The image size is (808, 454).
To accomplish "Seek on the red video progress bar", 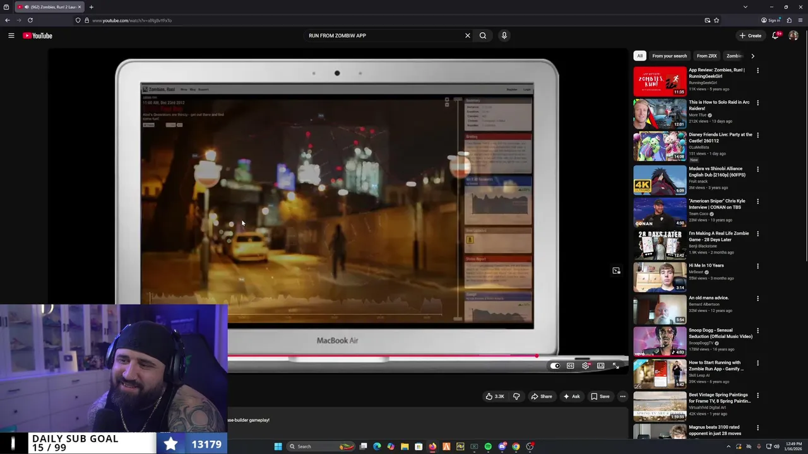I will 382,356.
